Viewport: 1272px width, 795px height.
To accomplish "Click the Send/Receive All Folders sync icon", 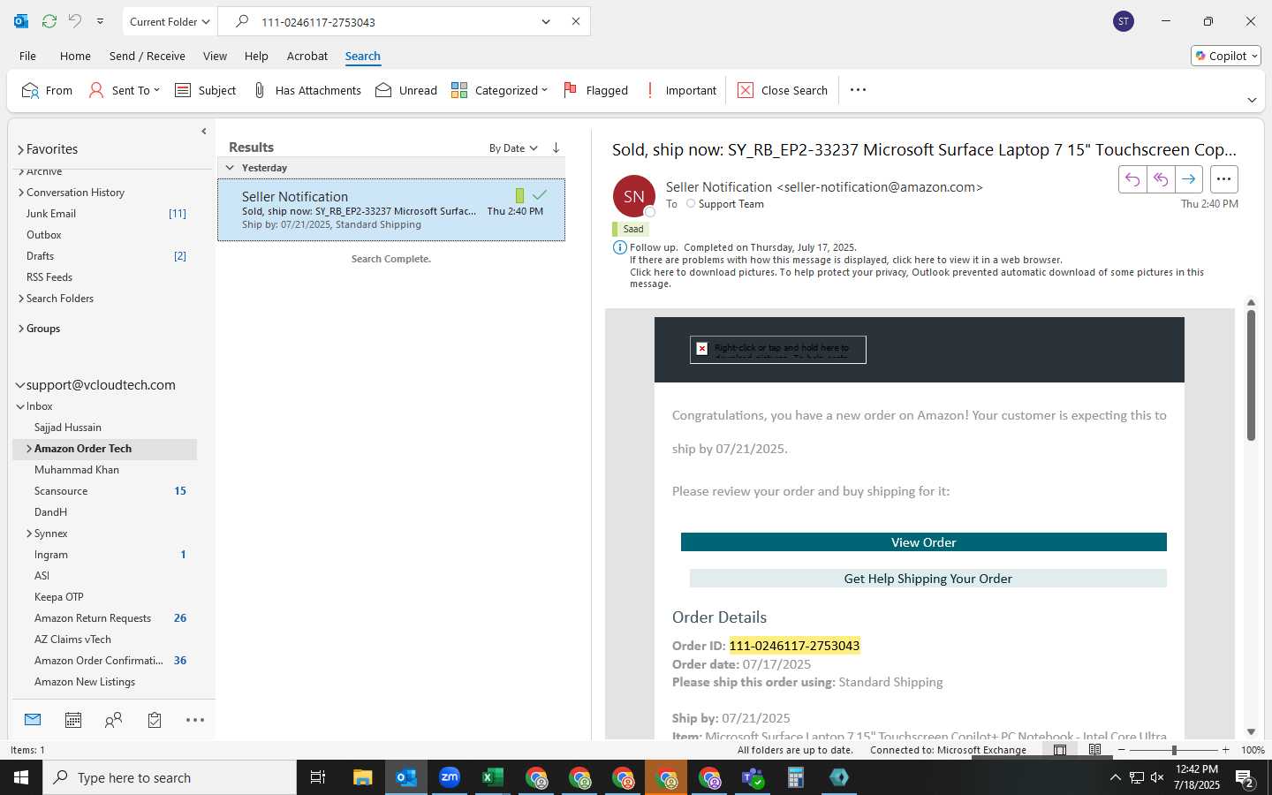I will 49,21.
